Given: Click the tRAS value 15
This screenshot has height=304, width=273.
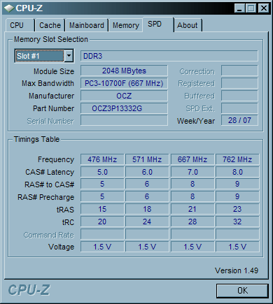Looking at the screenshot, I should (102, 209).
